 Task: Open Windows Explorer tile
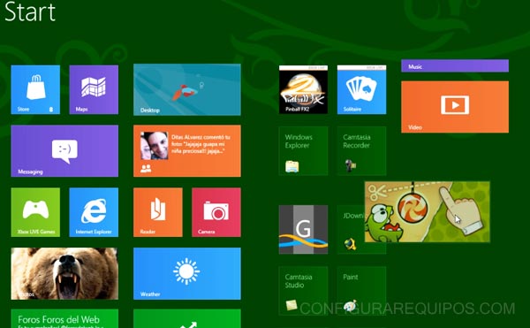click(303, 151)
